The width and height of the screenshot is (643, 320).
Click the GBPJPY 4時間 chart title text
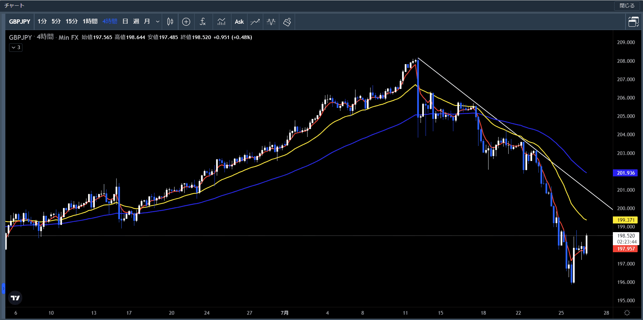coord(31,37)
